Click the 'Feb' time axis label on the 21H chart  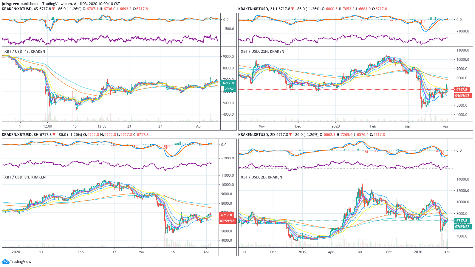pyautogui.click(x=373, y=126)
